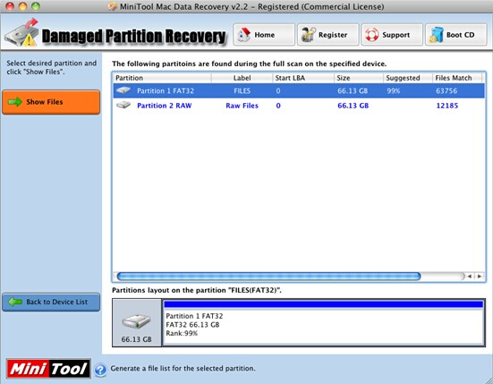Go back to device list
Viewport: 493px width, 384px height.
51,302
